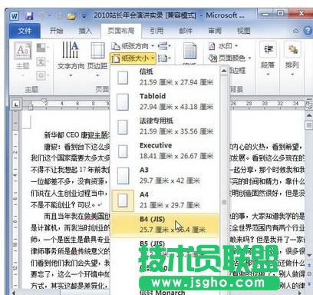This screenshot has width=313, height=295.
Task: Open the folder icon in quick access toolbar
Action: coord(71,16)
